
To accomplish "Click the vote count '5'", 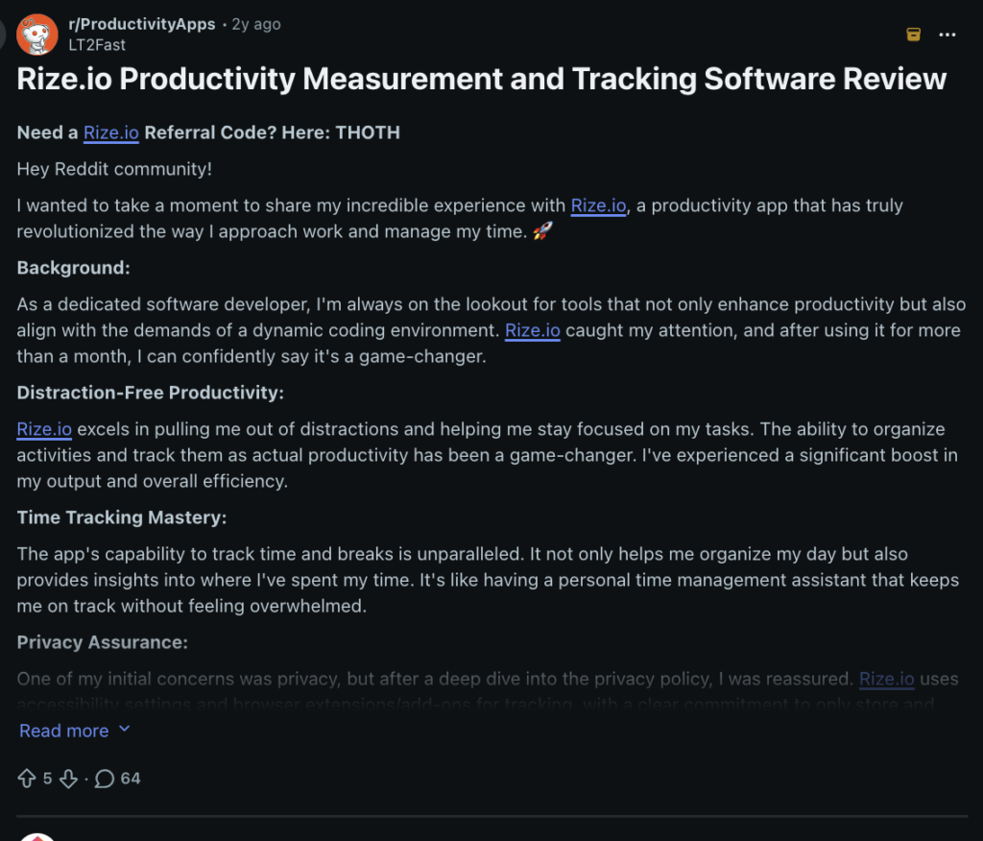I will (47, 779).
